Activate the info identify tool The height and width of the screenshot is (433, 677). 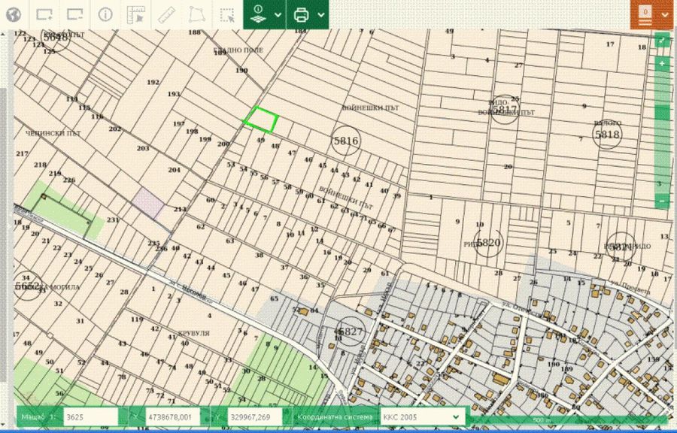(105, 14)
